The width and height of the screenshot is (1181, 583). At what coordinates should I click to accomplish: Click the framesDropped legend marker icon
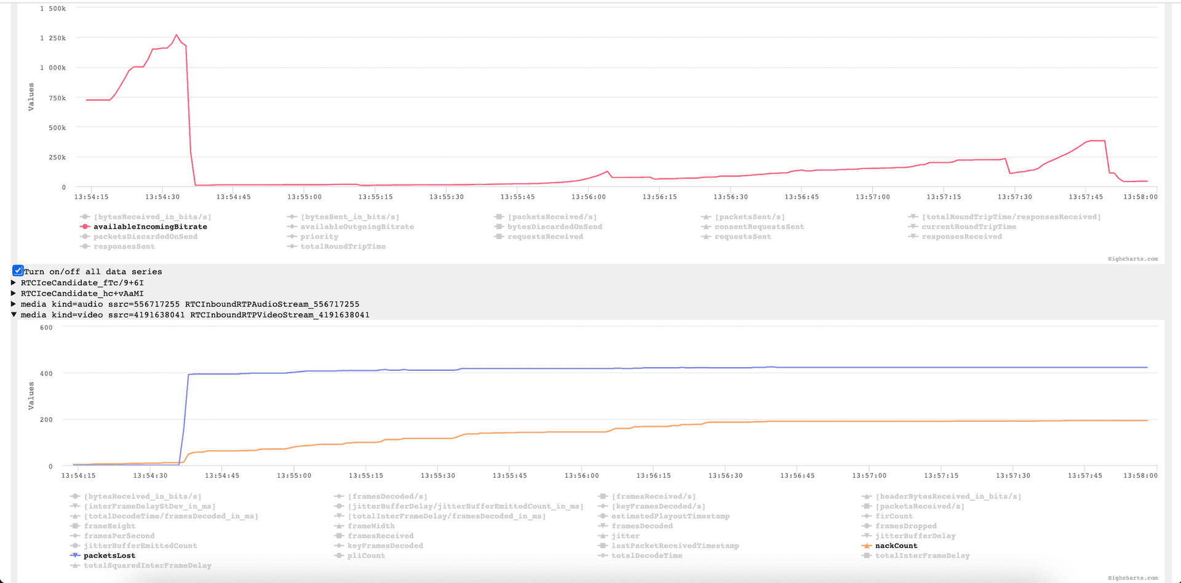click(x=867, y=526)
